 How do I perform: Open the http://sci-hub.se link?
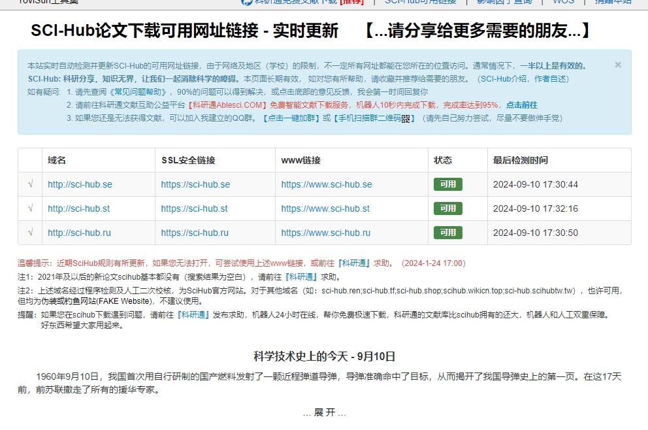[x=80, y=184]
